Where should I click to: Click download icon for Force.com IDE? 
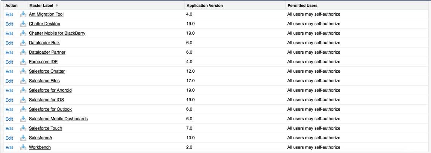point(23,62)
